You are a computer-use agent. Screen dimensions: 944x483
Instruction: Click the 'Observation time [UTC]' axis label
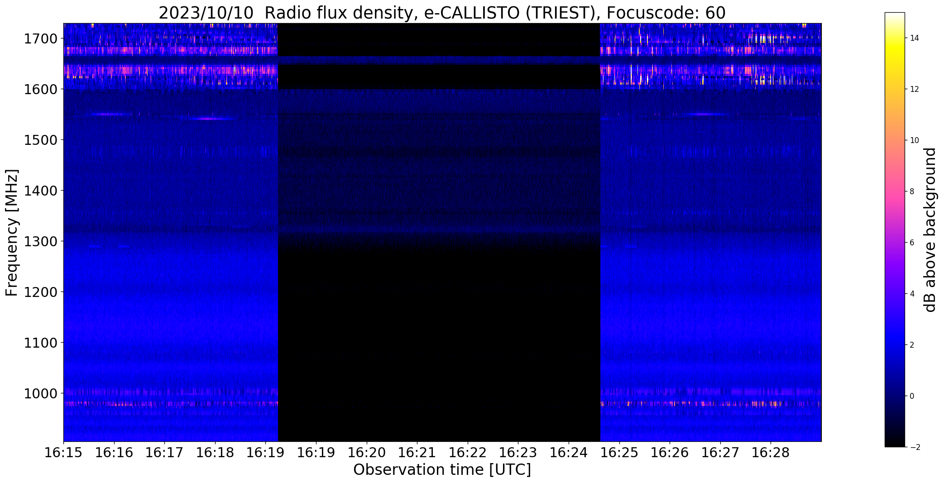(442, 470)
